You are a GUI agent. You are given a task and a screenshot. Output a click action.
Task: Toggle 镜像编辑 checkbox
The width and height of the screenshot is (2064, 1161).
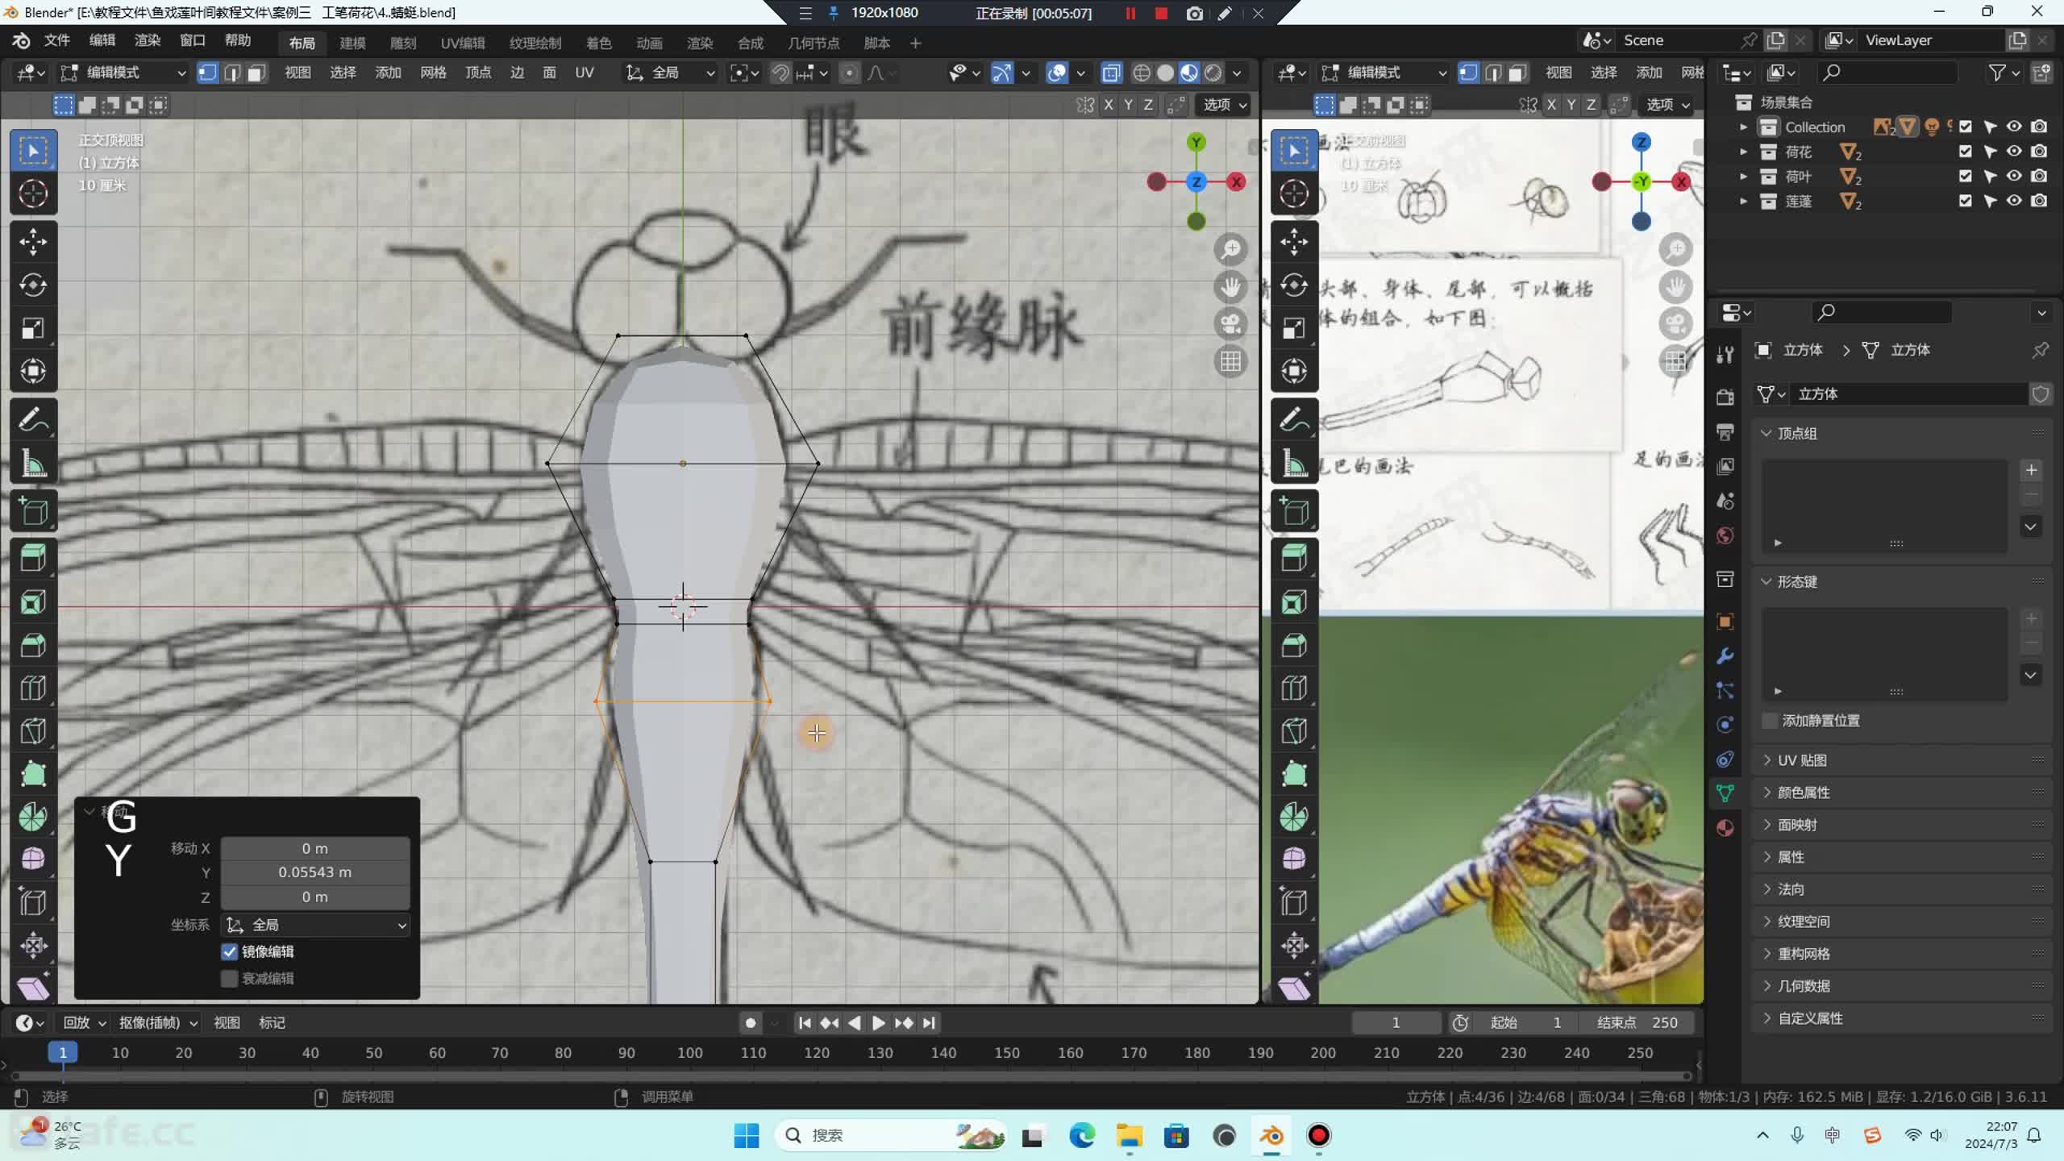(230, 951)
